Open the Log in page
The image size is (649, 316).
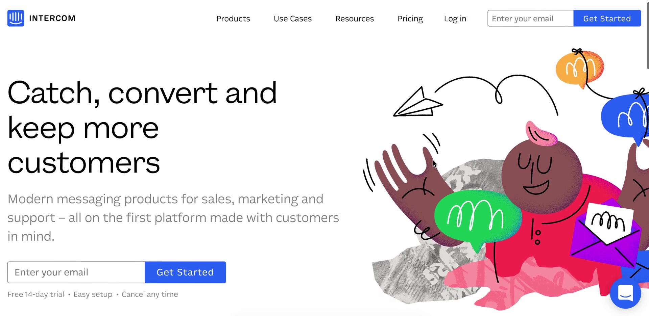[455, 19]
